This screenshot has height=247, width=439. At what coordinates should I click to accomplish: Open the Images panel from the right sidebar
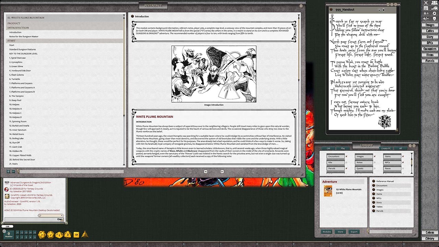pos(430,25)
